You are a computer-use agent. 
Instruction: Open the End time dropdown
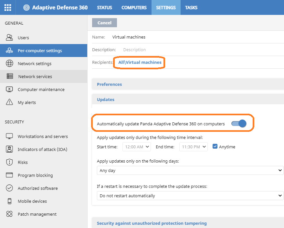(194, 147)
